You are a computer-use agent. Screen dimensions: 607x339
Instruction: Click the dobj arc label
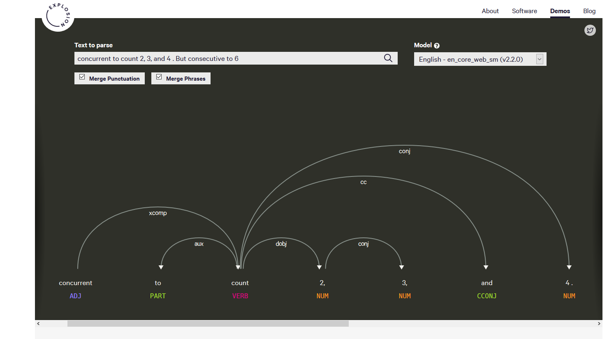281,244
